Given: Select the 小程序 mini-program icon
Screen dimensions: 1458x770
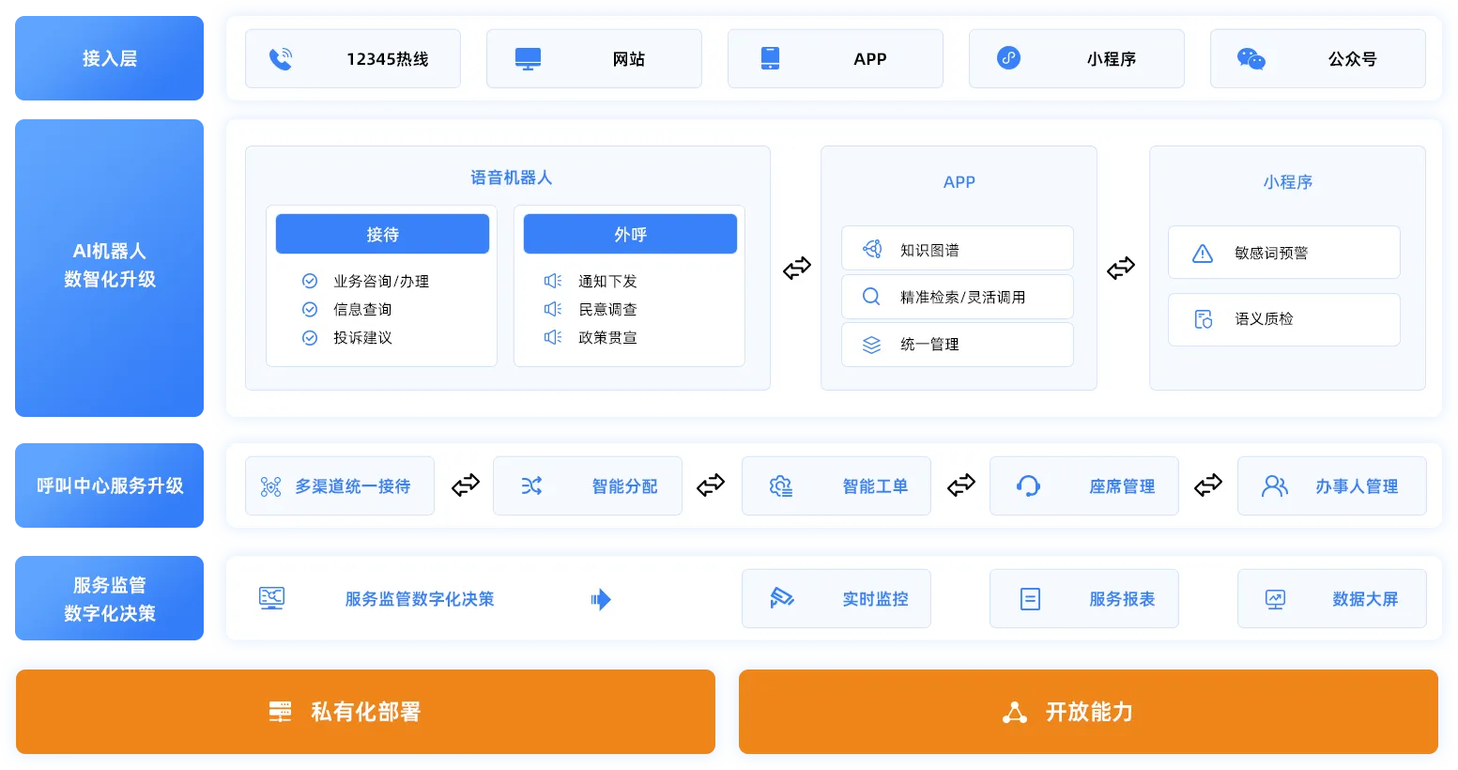Looking at the screenshot, I should click(x=1008, y=58).
